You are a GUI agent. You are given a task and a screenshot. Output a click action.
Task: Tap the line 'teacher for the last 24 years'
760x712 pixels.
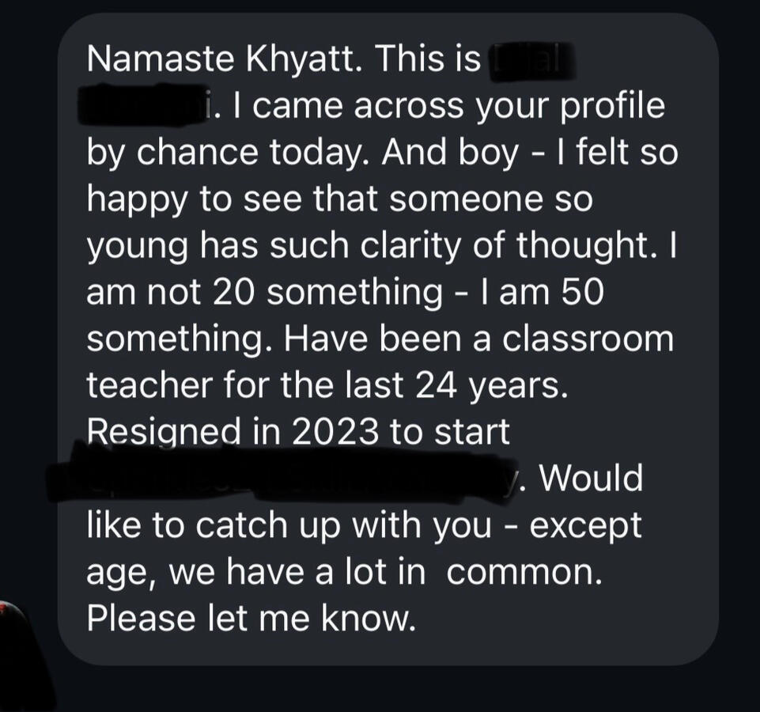[327, 385]
